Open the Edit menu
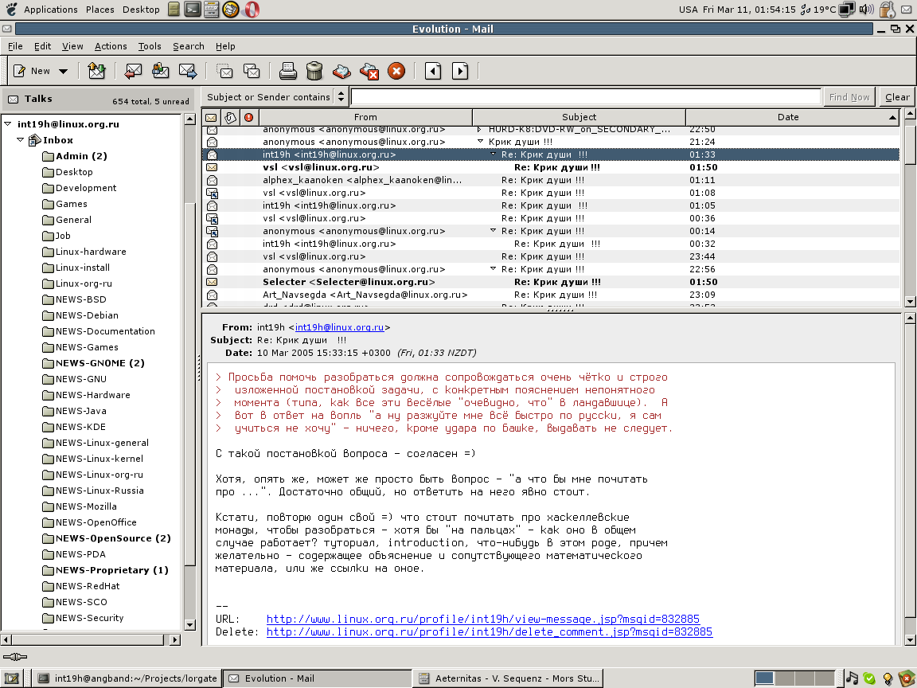The image size is (917, 688). (x=42, y=46)
